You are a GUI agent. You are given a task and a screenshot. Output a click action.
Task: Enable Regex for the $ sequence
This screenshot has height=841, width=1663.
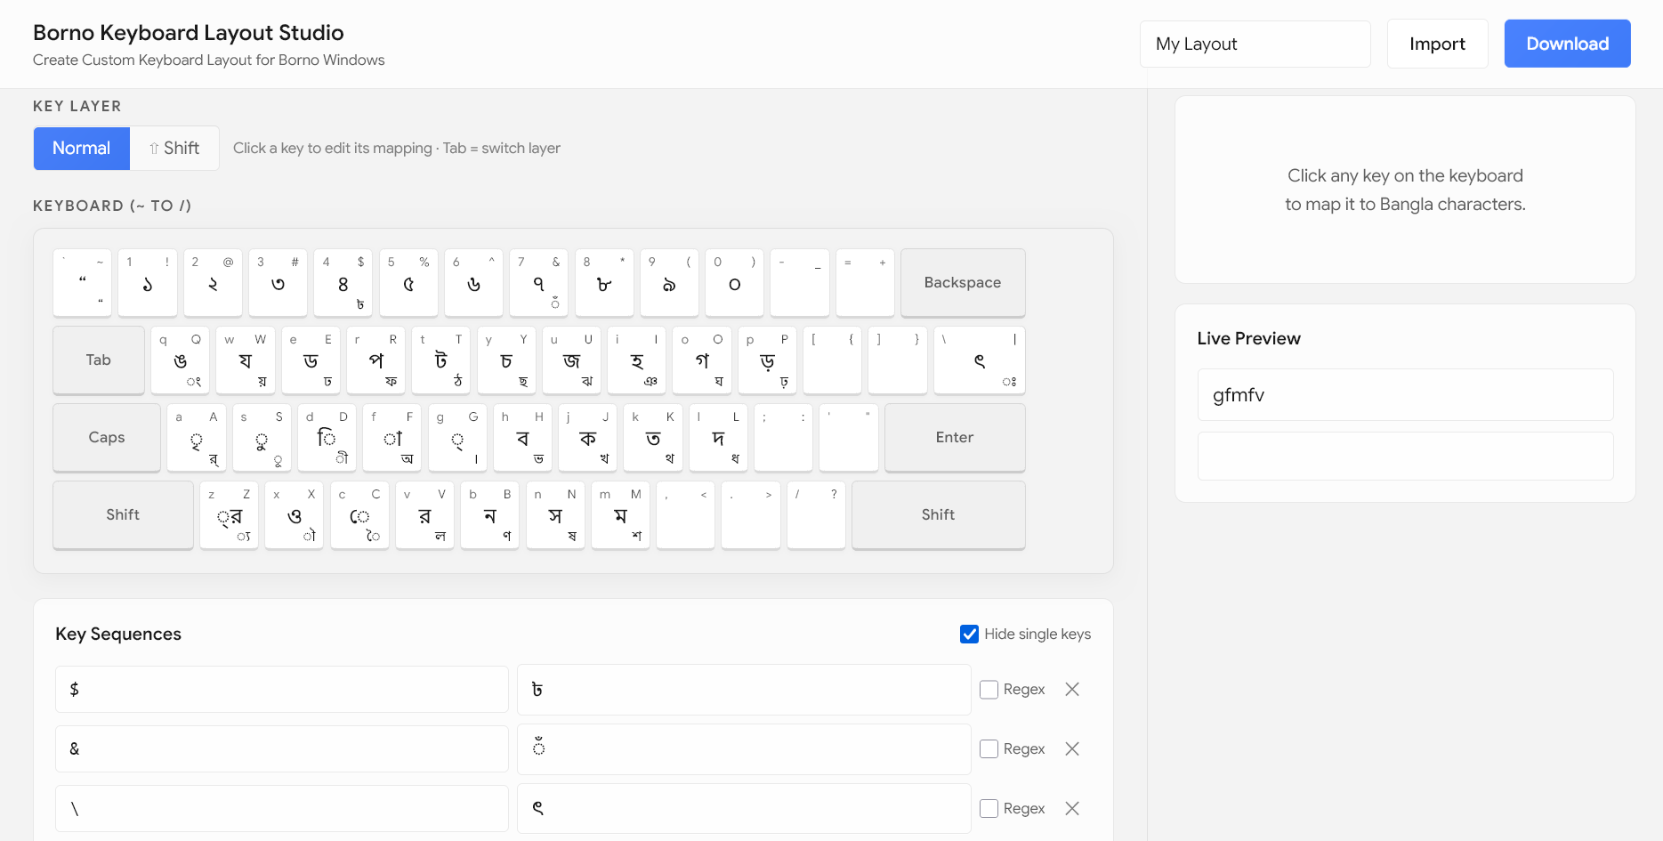(x=989, y=690)
